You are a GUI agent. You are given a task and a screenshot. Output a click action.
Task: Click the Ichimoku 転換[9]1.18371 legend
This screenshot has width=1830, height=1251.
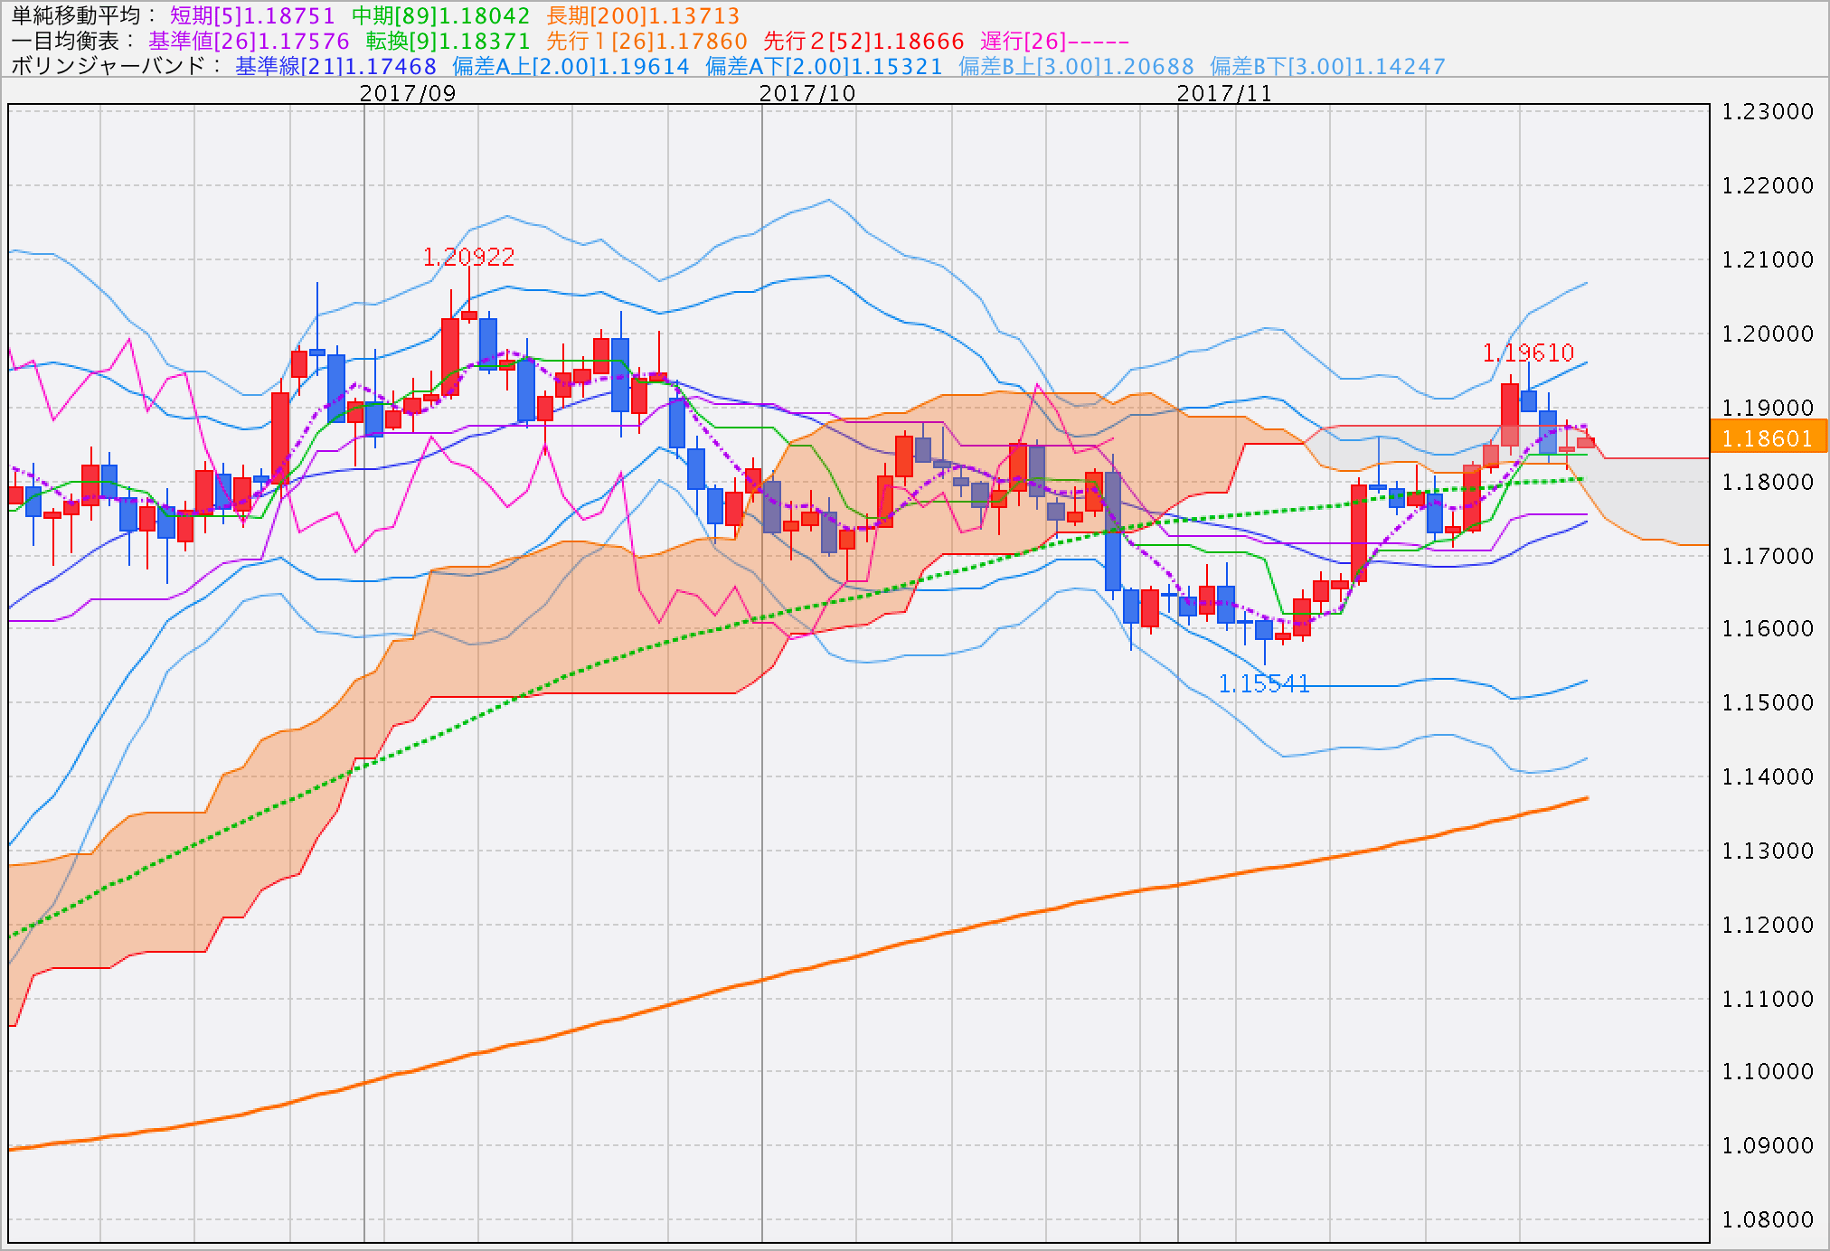[448, 42]
